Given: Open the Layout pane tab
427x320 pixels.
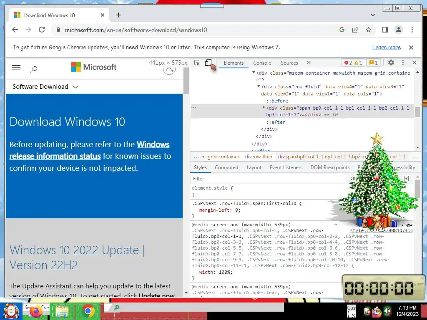Looking at the screenshot, I should click(x=254, y=167).
